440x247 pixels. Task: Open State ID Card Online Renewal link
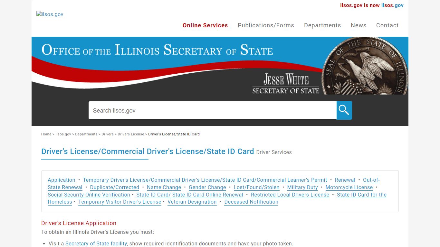[x=190, y=195]
